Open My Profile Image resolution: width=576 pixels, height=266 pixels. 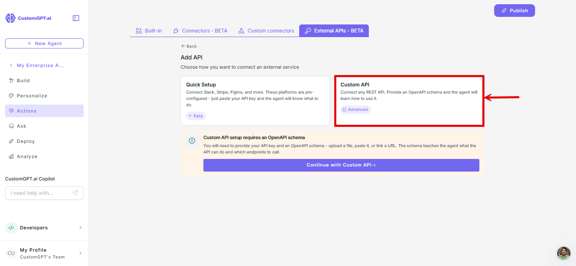pyautogui.click(x=44, y=253)
